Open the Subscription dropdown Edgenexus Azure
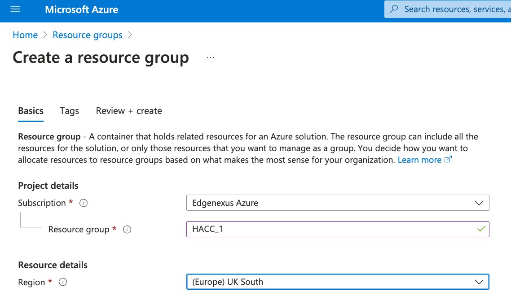The height and width of the screenshot is (305, 511). (x=338, y=203)
